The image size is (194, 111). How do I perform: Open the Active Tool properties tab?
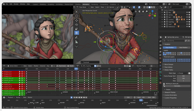tap(160, 41)
